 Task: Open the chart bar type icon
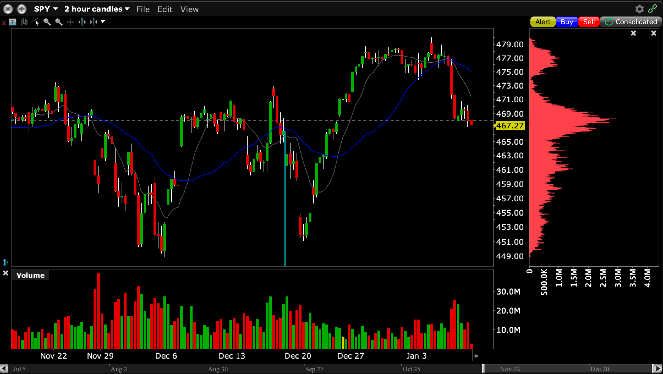(24, 22)
